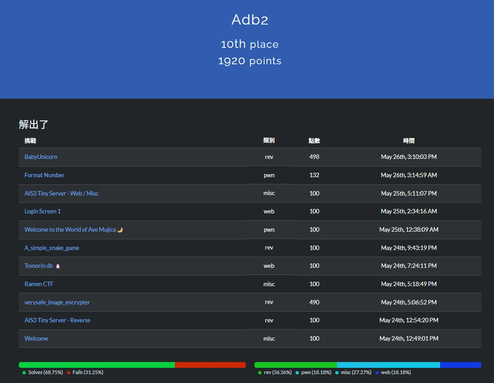Screen dimensions: 494x383
Task: Open the Ramen CTF challenge link
Action: [x=39, y=284]
